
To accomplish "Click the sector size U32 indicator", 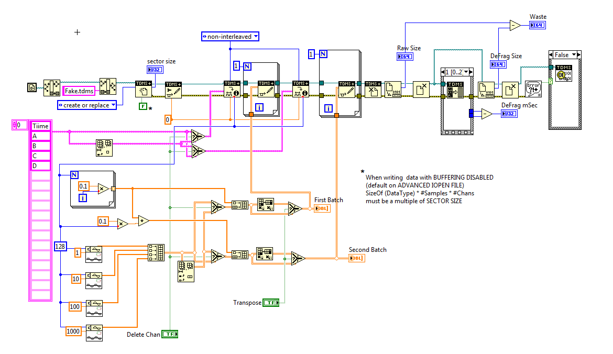I will pyautogui.click(x=155, y=70).
